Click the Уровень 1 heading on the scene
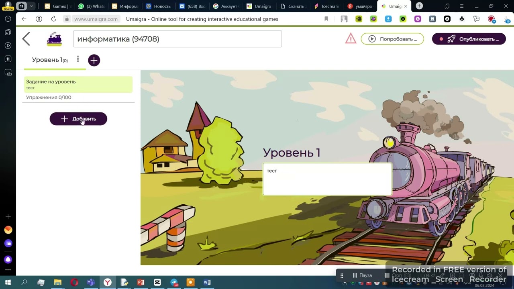Viewport: 514px width, 289px height. (292, 153)
